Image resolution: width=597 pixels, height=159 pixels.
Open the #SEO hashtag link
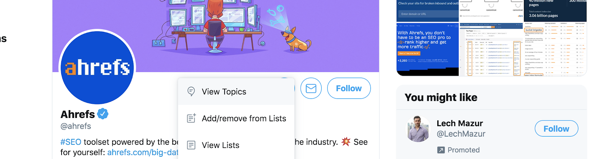tap(71, 142)
